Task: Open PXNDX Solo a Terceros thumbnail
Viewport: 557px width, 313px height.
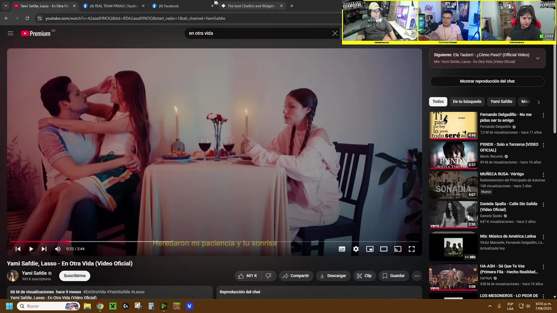Action: 453,155
